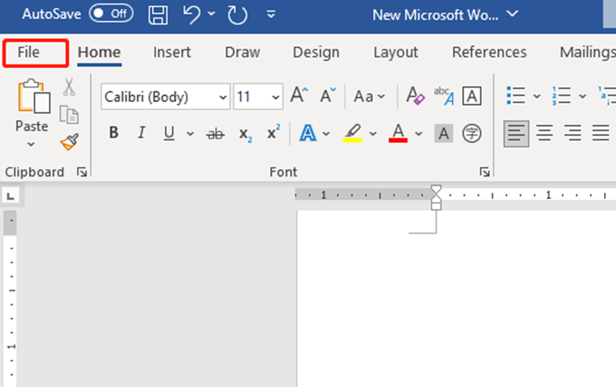Image resolution: width=616 pixels, height=387 pixels.
Task: Redo the last action
Action: click(x=238, y=15)
